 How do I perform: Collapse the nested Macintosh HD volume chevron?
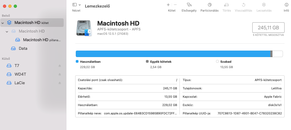point(7,31)
